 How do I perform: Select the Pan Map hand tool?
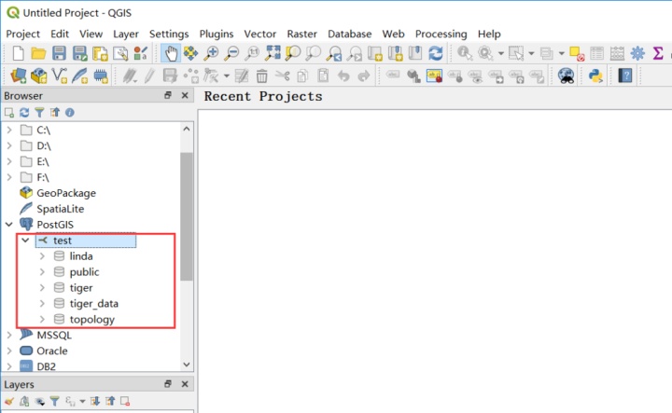tap(171, 53)
